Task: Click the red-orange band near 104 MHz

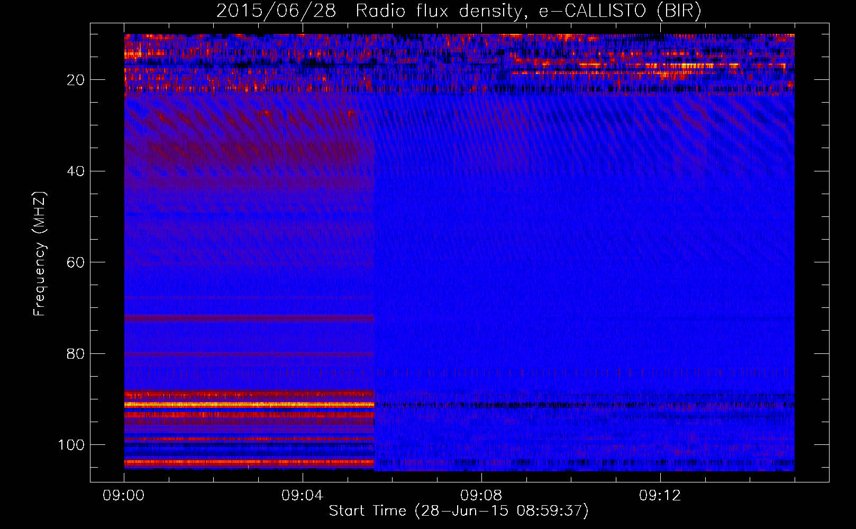Action: point(249,462)
